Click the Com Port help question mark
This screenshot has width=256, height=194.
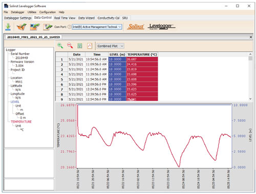coord(69,27)
